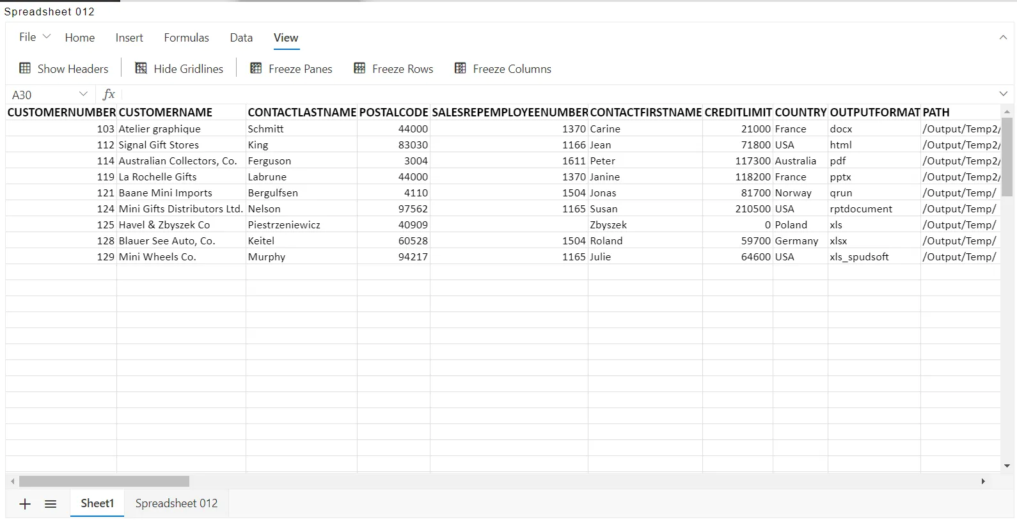
Task: Select credit limit cell 210500
Action: pos(738,209)
